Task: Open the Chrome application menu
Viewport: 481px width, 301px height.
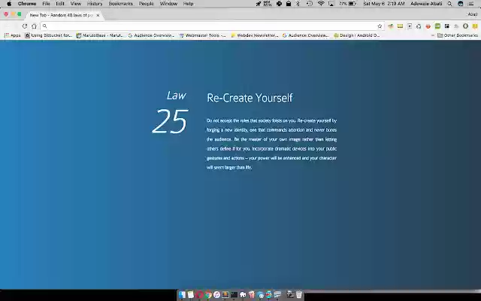Action: [x=27, y=4]
